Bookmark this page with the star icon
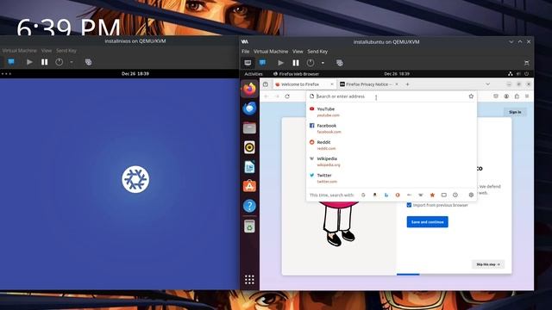552x310 pixels. 471,96
